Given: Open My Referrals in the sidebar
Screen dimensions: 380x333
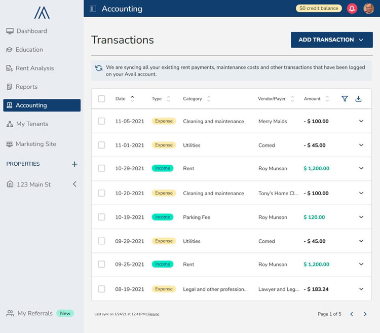Looking at the screenshot, I should click(x=29, y=313).
